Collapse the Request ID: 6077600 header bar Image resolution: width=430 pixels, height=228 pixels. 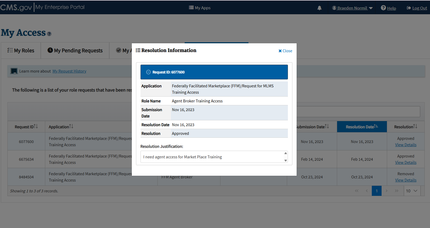pos(214,72)
